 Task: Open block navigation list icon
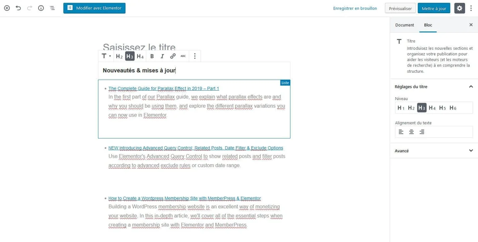(52, 8)
